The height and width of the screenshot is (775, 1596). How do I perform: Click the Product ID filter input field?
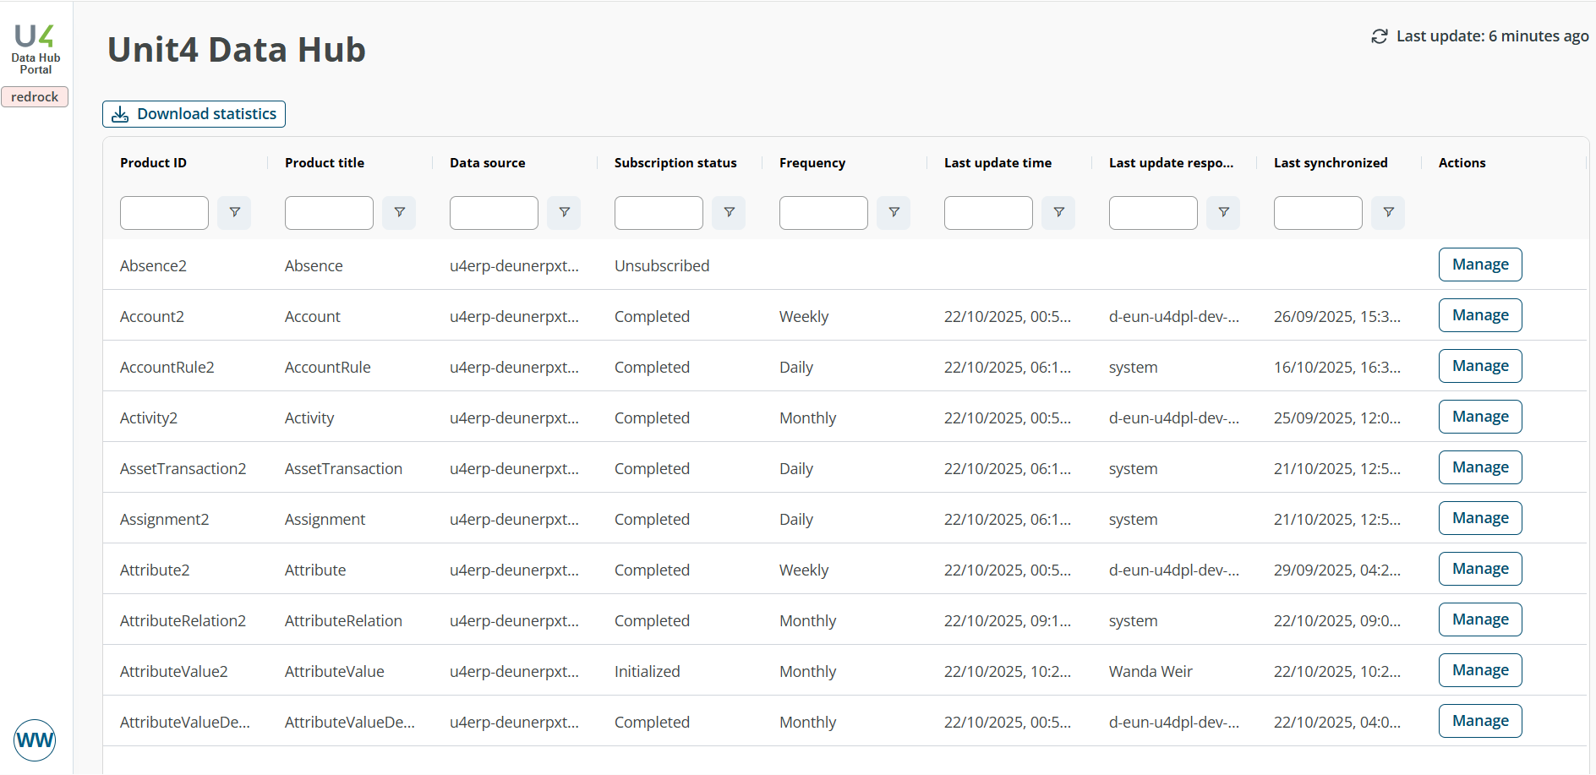point(164,212)
